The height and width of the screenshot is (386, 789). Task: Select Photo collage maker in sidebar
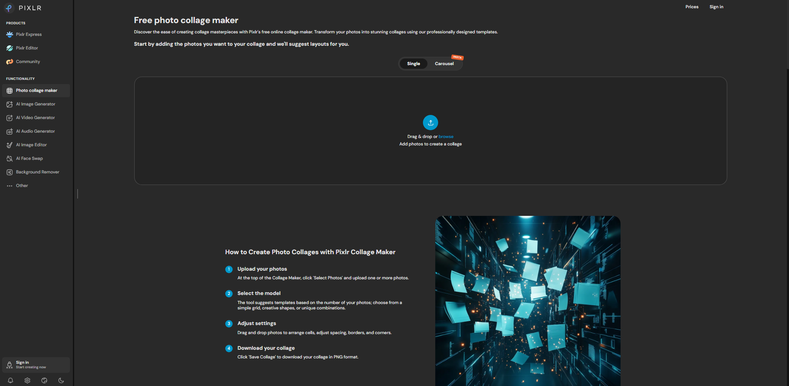click(36, 91)
